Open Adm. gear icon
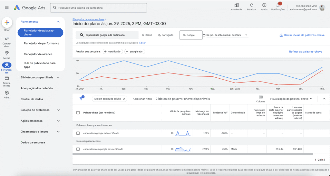 (x=7, y=93)
